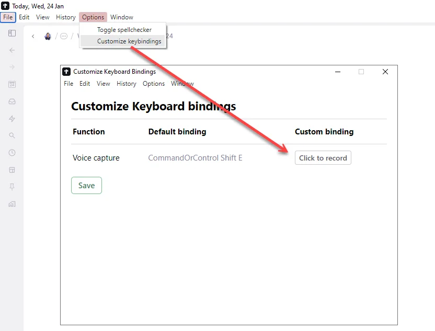Open Window menu in main window
The width and height of the screenshot is (435, 331).
click(122, 17)
